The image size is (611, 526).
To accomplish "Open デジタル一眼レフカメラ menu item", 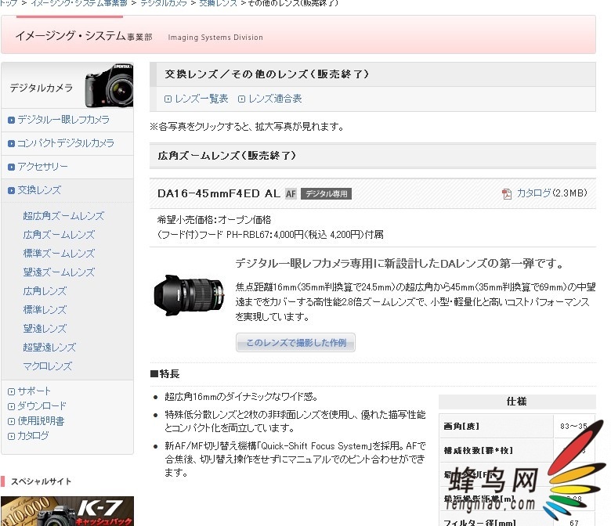I will tap(63, 120).
